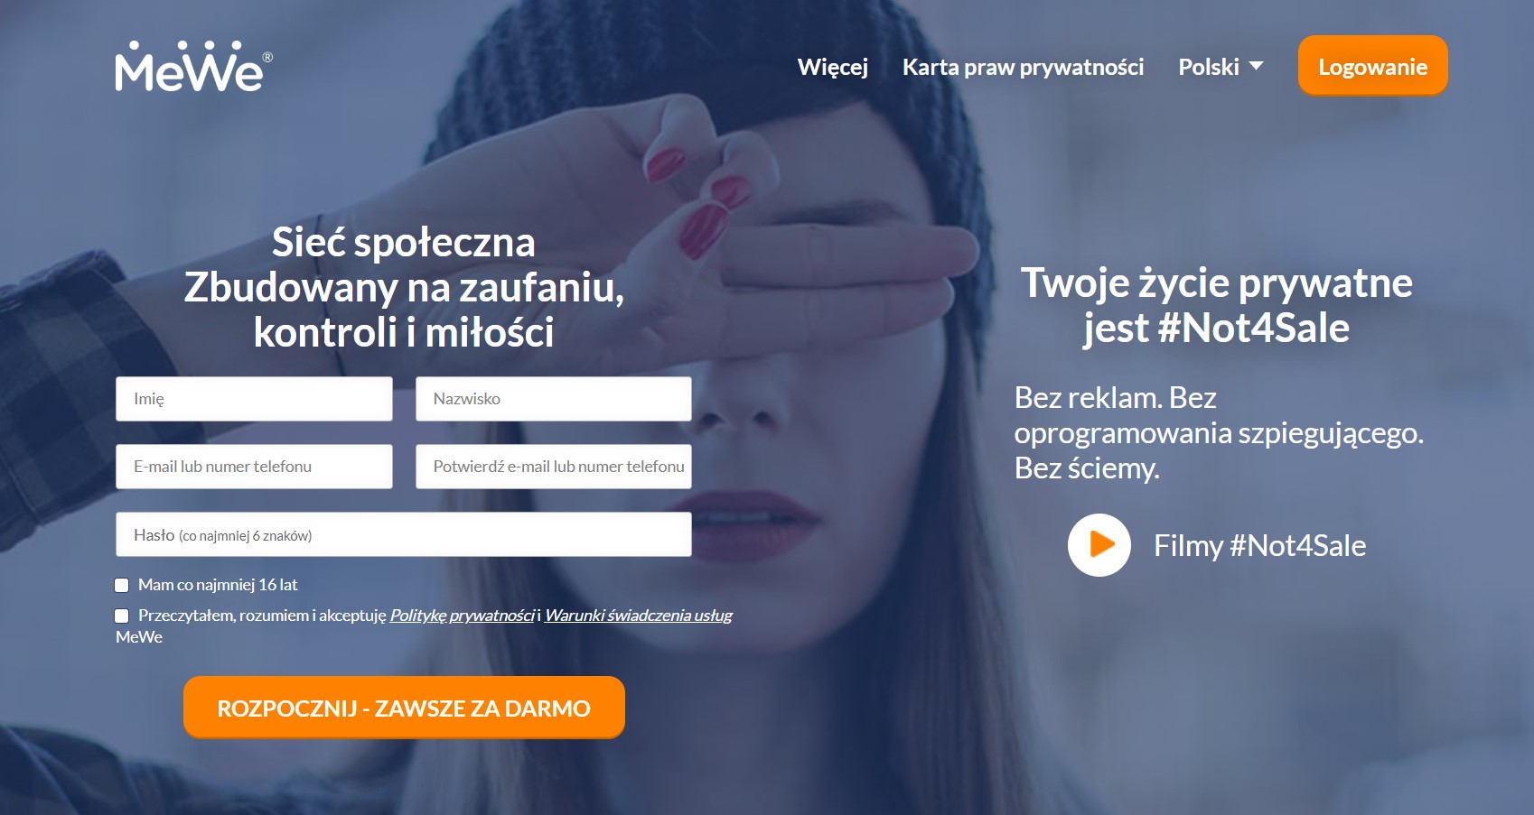Click the Logowanie button

coord(1372,66)
